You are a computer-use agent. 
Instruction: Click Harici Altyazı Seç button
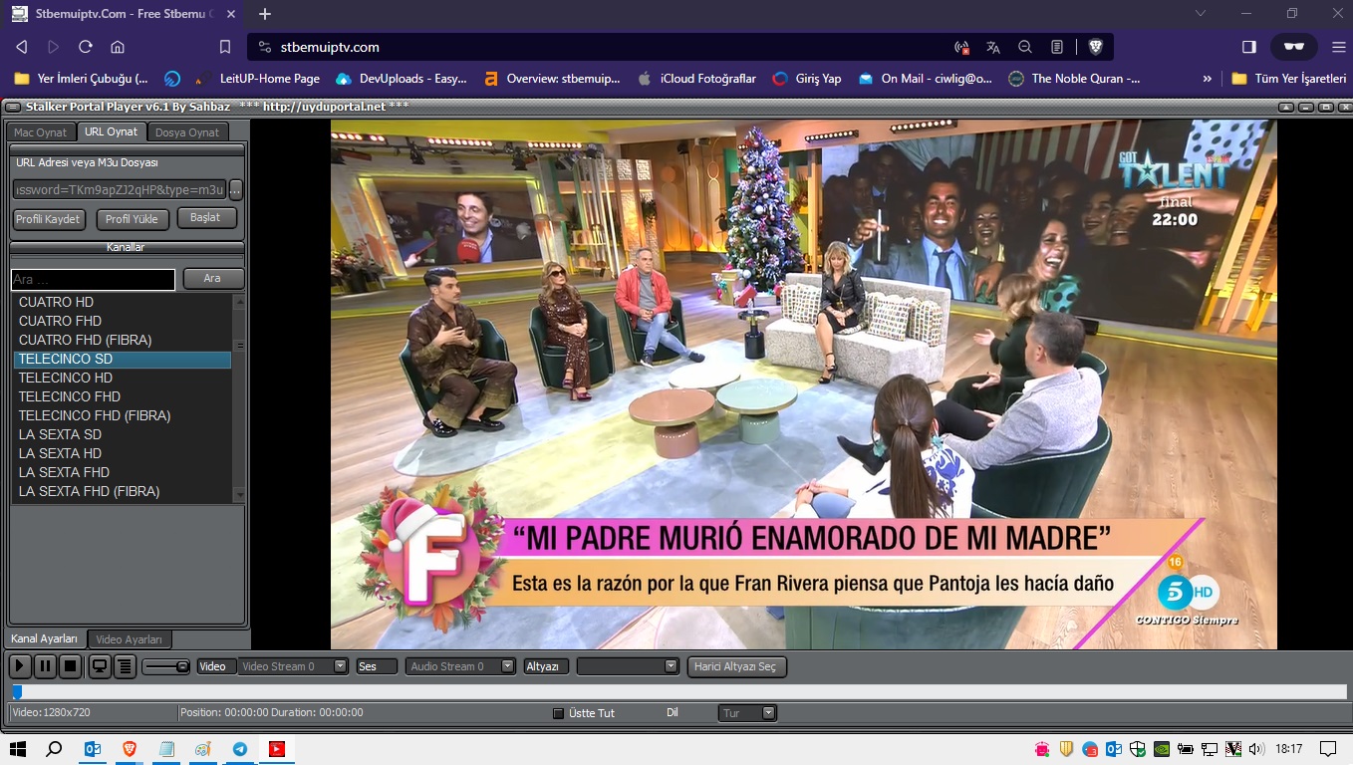tap(736, 666)
